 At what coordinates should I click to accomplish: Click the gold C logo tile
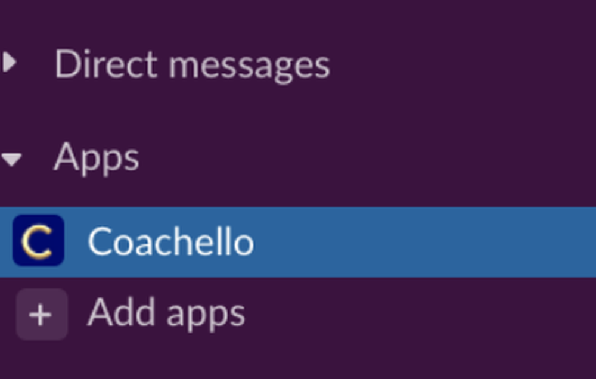pyautogui.click(x=38, y=240)
